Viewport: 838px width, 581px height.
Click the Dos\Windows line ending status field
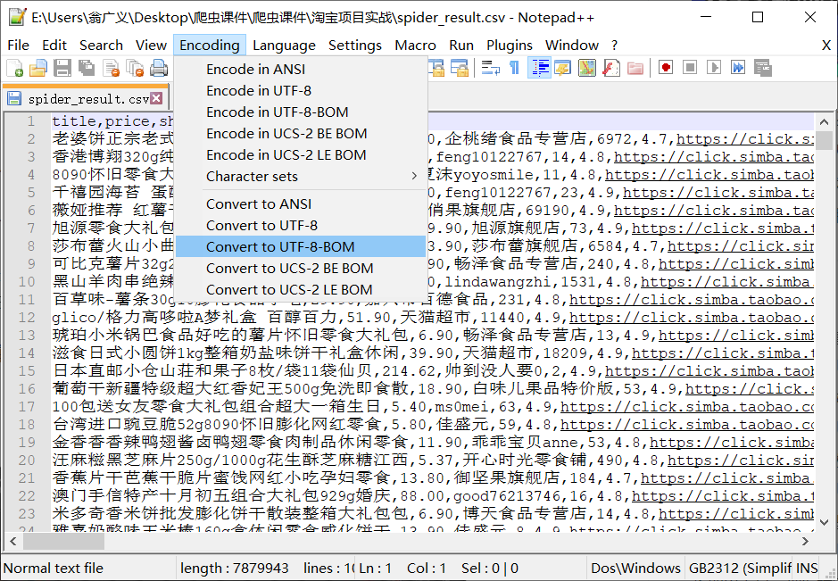pyautogui.click(x=635, y=569)
